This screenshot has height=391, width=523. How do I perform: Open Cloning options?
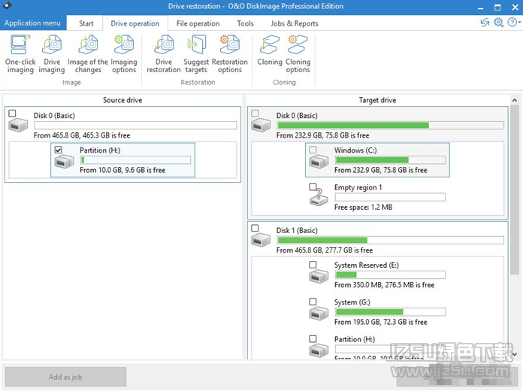pos(298,53)
